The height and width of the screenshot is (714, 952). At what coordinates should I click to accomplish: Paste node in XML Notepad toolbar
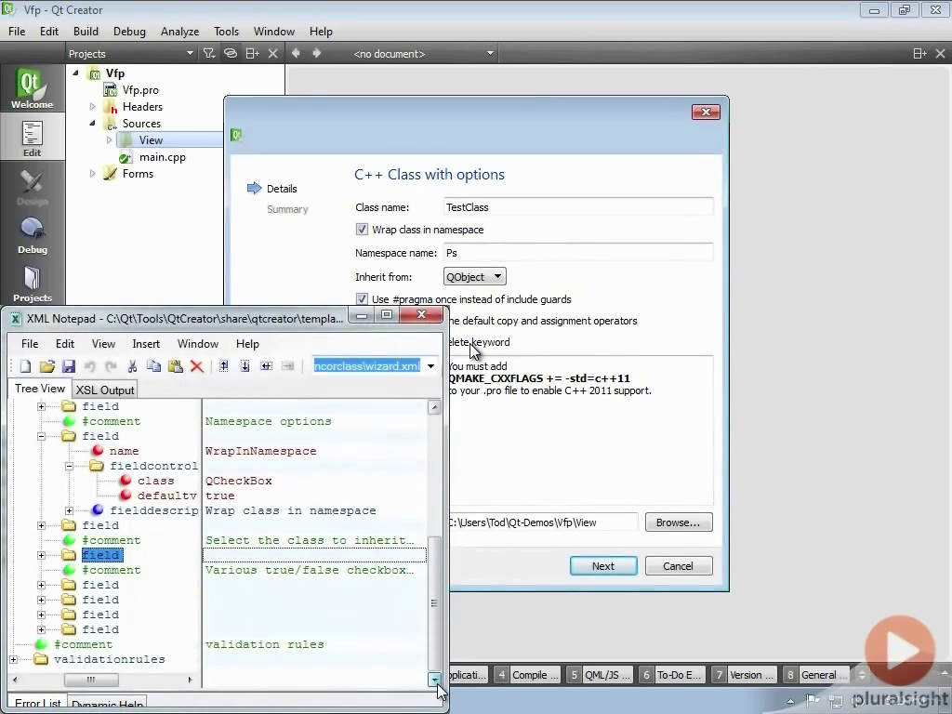176,366
